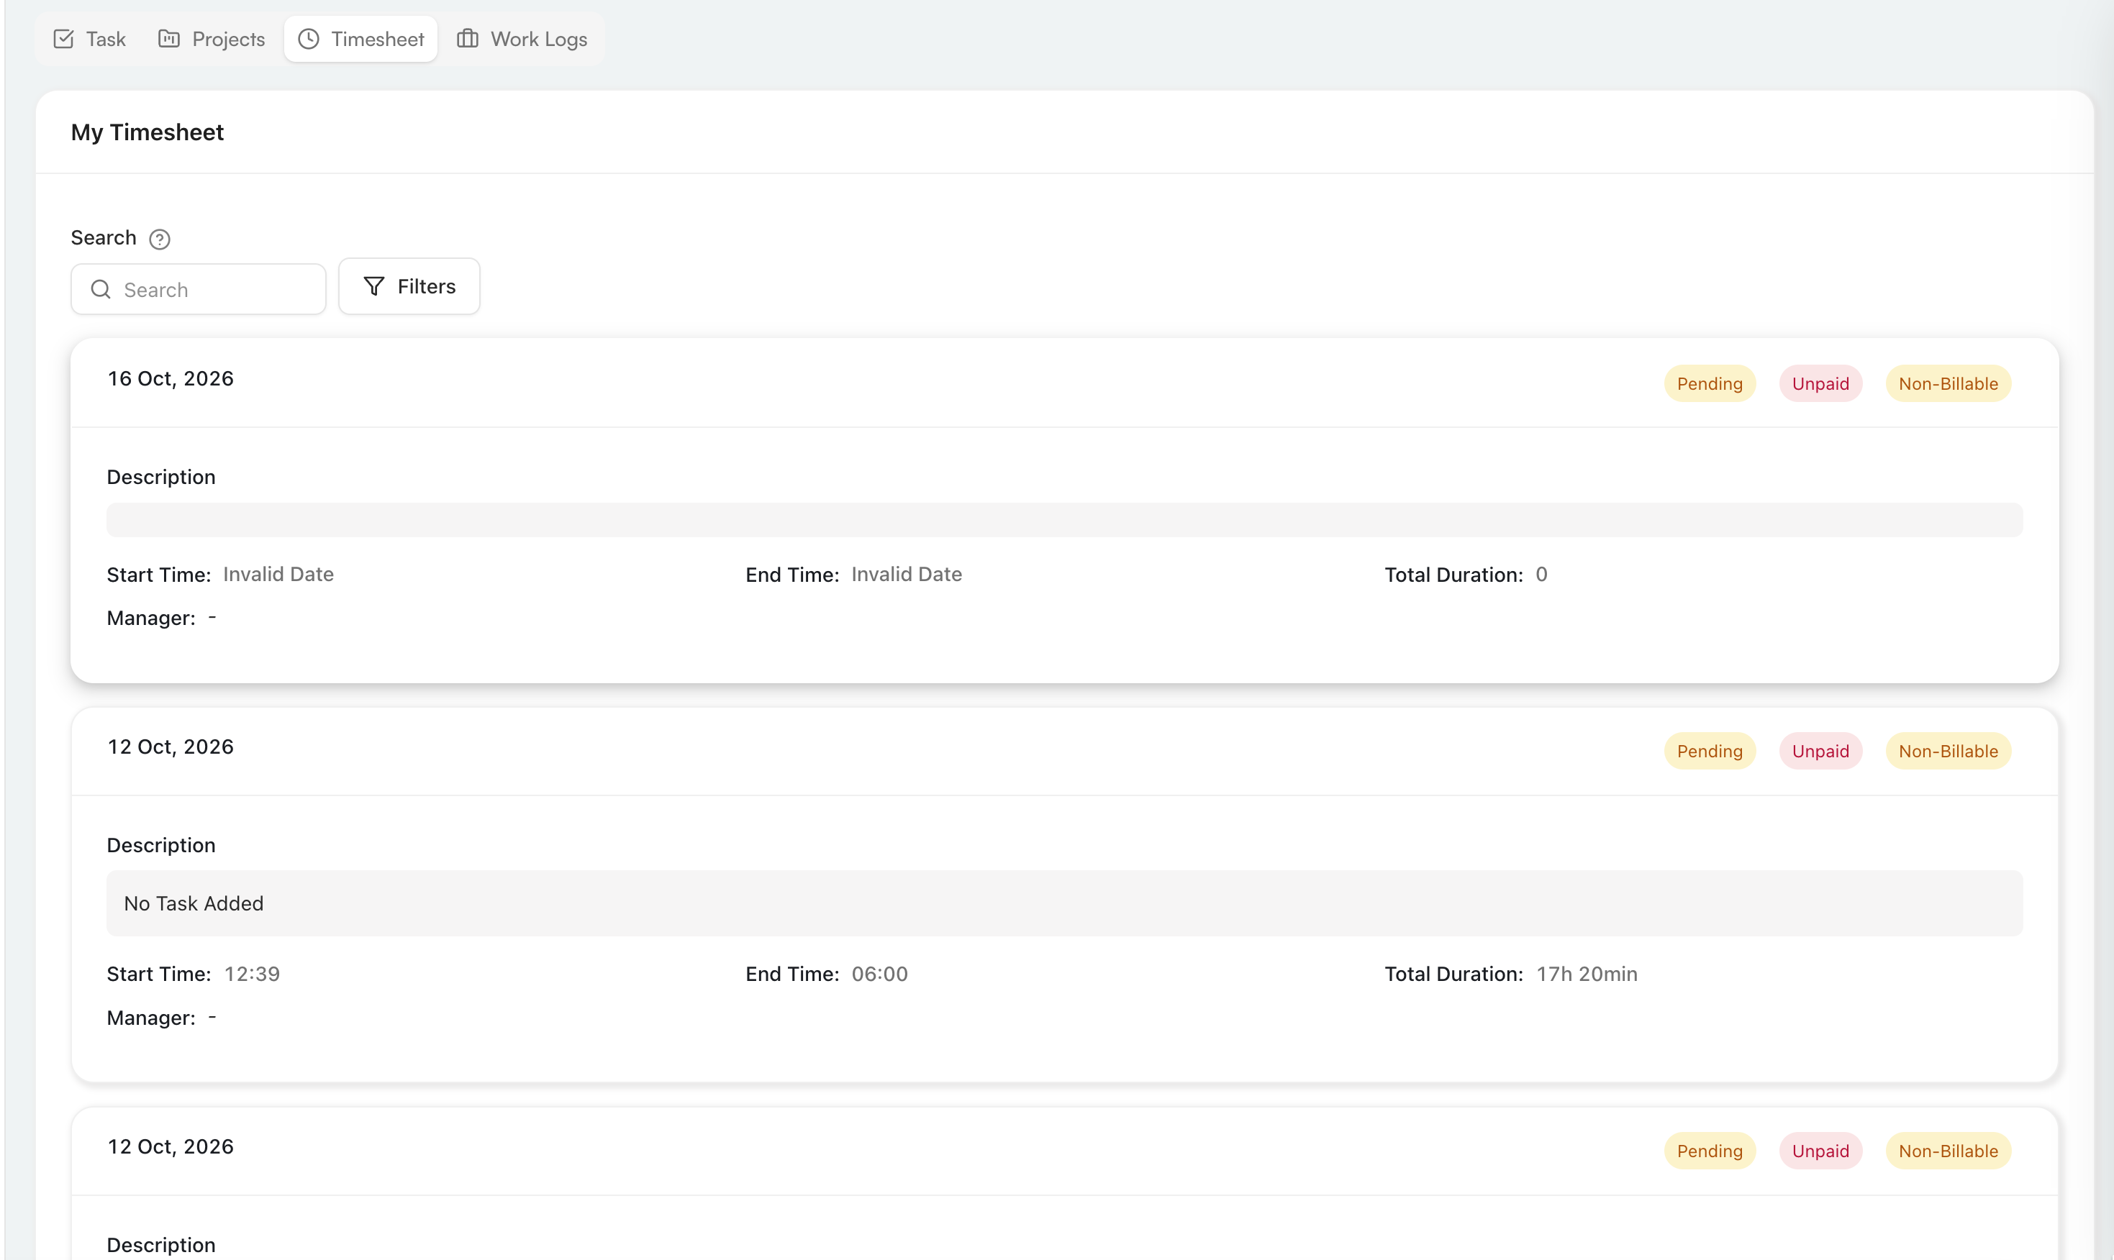Click the Invalid Date start time value

pyautogui.click(x=278, y=575)
